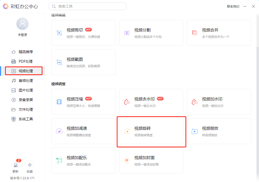Click the 收藏 star button

30,165
